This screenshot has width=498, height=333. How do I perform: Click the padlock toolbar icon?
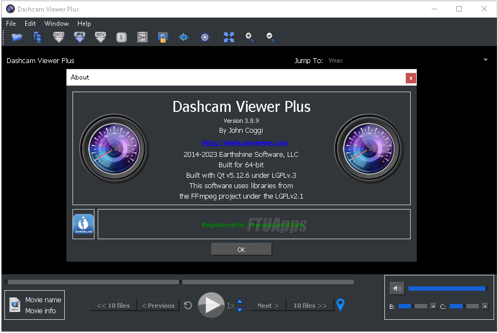tap(163, 37)
